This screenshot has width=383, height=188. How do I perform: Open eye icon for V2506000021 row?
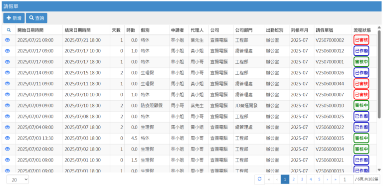point(7,160)
